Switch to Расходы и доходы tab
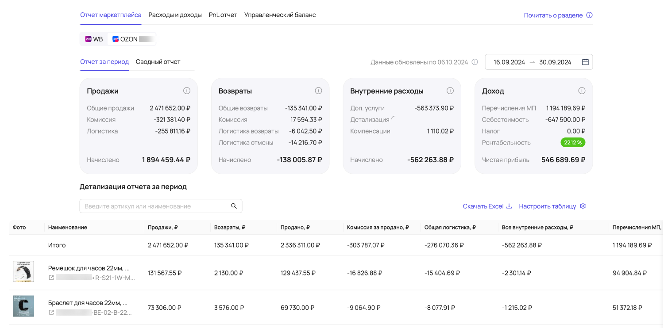Screen dimensions: 664x328 tap(175, 15)
